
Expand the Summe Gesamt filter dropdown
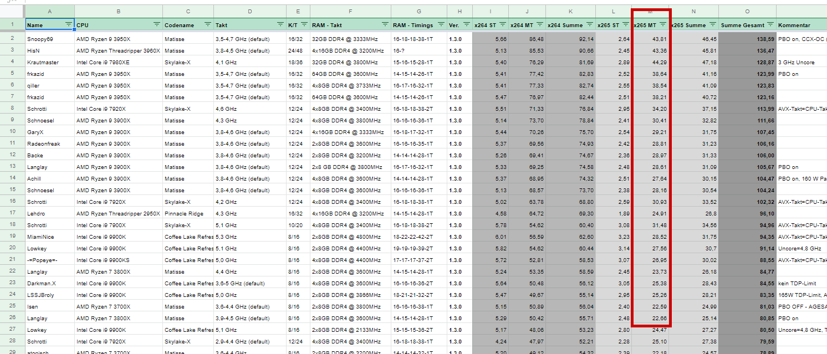770,24
